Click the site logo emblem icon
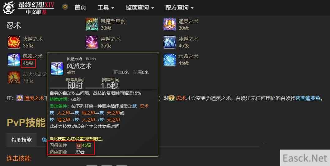Viewport: 330px width, 166px height. (9, 8)
